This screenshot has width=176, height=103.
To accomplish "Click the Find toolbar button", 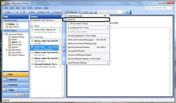I will point(85,12).
